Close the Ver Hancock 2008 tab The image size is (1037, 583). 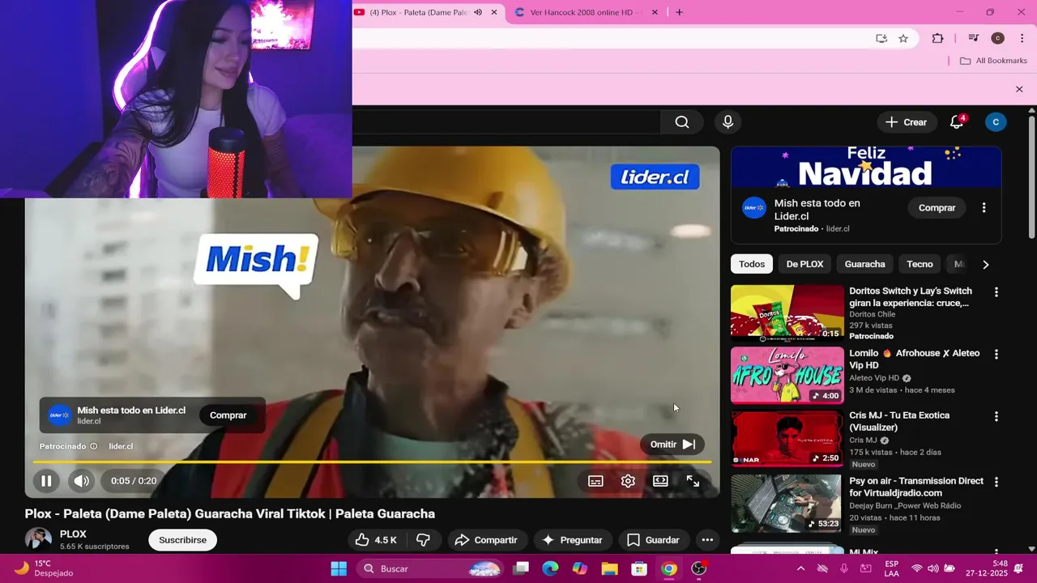pyautogui.click(x=655, y=12)
